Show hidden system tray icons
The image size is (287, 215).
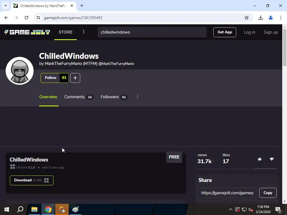[x=231, y=209]
